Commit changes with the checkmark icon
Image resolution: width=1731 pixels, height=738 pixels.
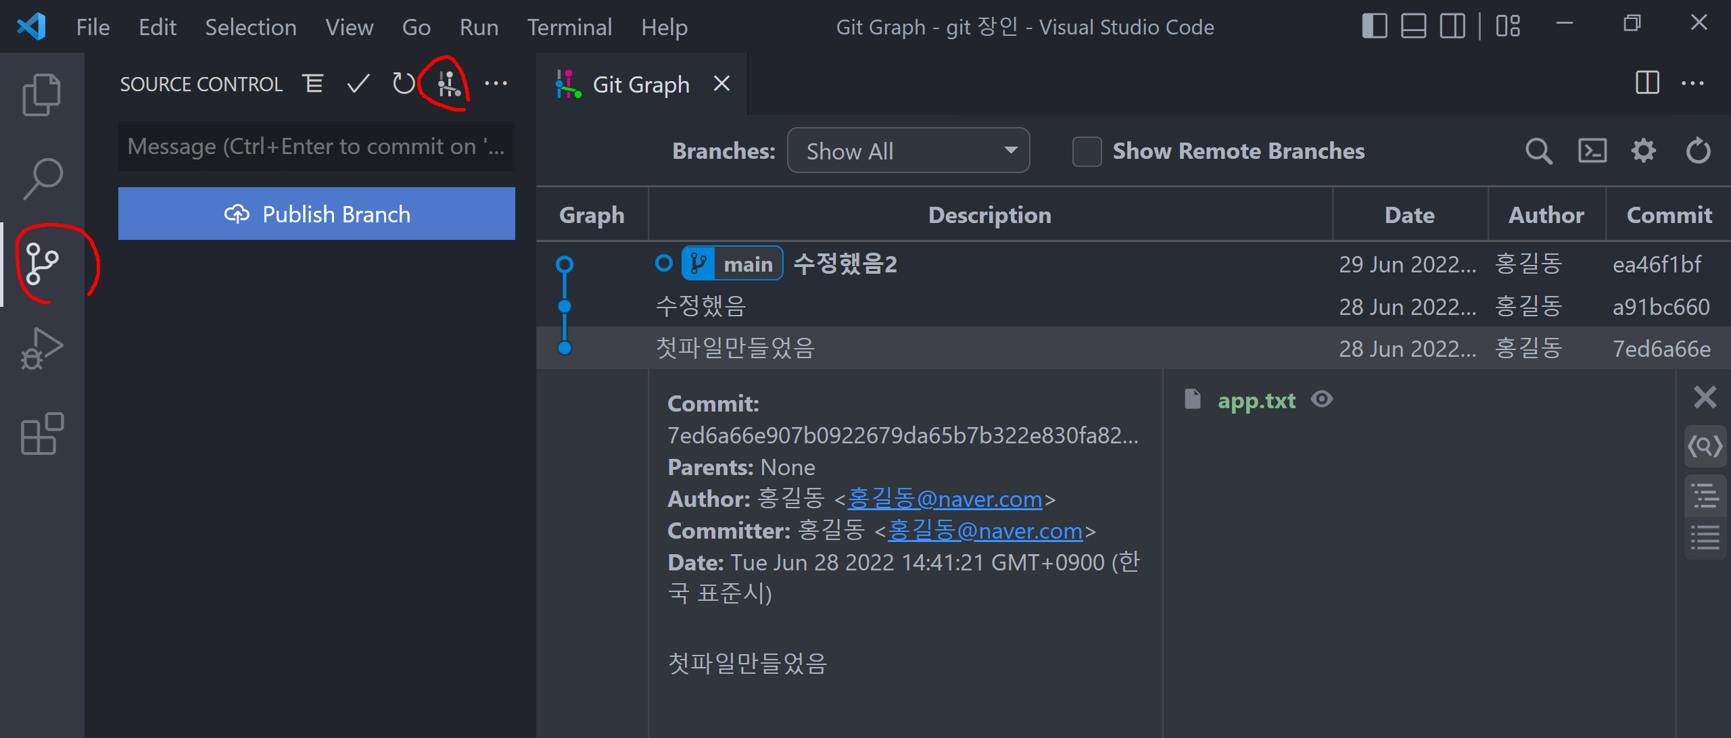coord(358,84)
